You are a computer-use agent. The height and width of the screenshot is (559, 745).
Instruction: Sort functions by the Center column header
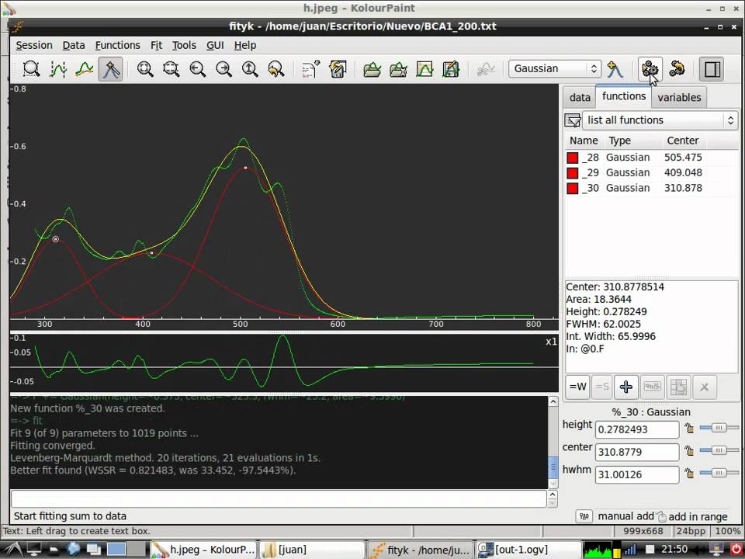pos(683,141)
